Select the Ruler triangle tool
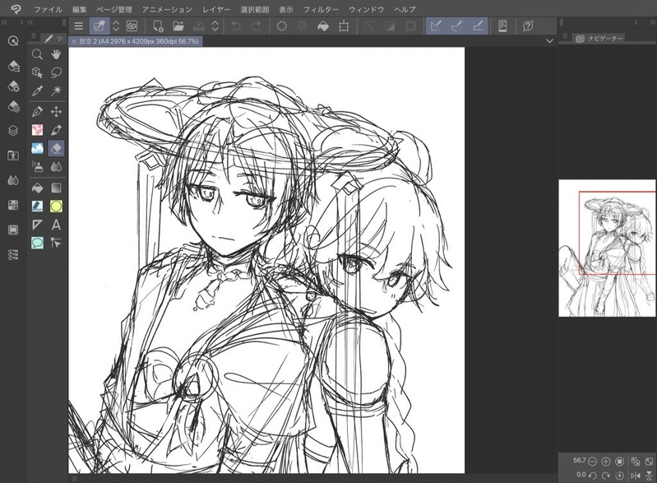This screenshot has height=483, width=657. click(37, 225)
